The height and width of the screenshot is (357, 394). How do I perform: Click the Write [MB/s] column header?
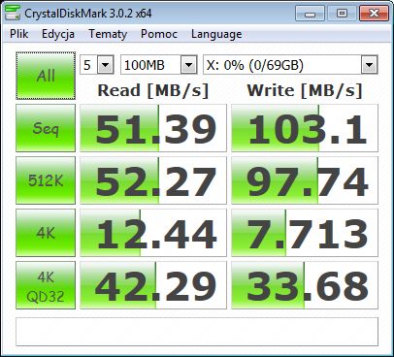click(x=305, y=90)
